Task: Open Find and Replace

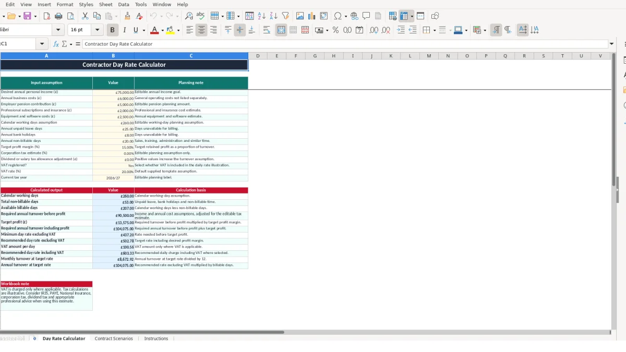Action: point(189,16)
